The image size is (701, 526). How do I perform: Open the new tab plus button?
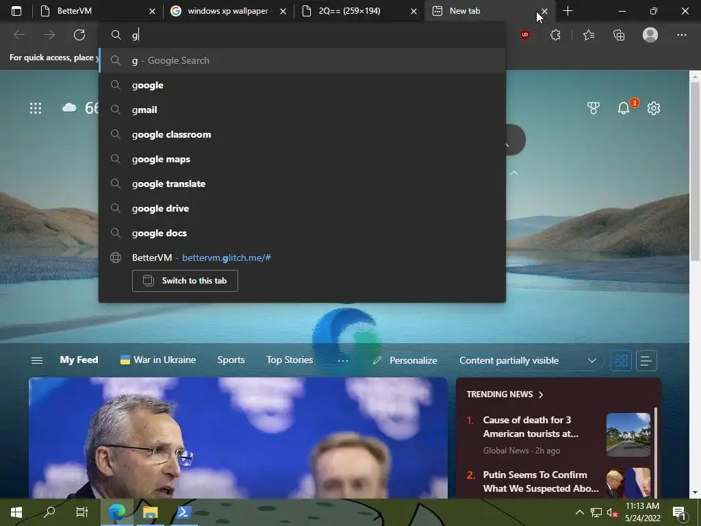tap(568, 11)
